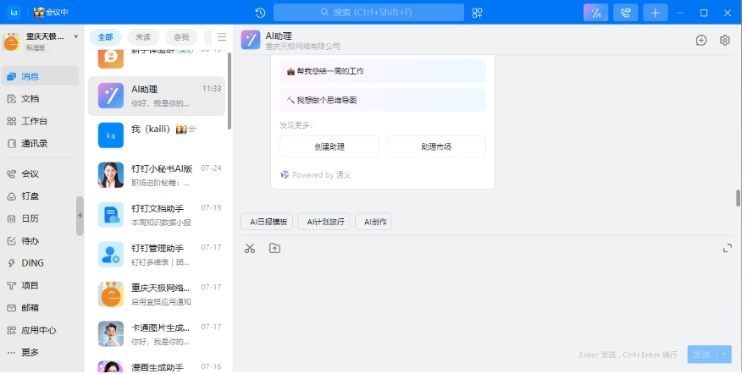Open 工作台 in the sidebar
The width and height of the screenshot is (747, 374).
tap(40, 121)
